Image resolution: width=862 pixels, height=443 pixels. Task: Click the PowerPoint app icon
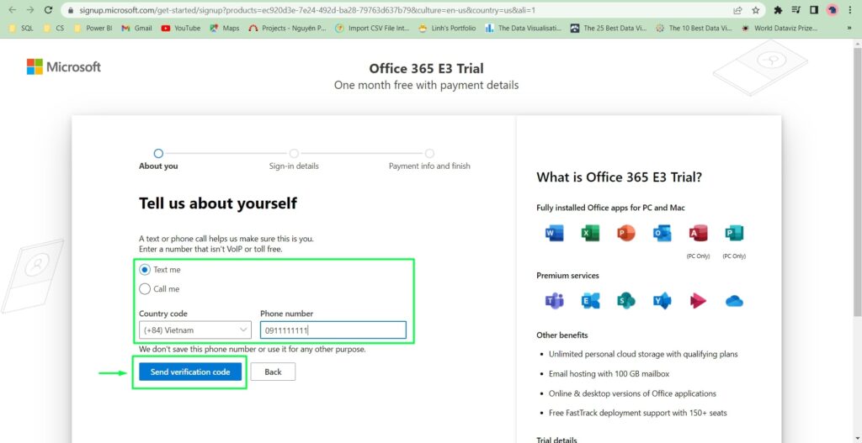click(x=626, y=234)
